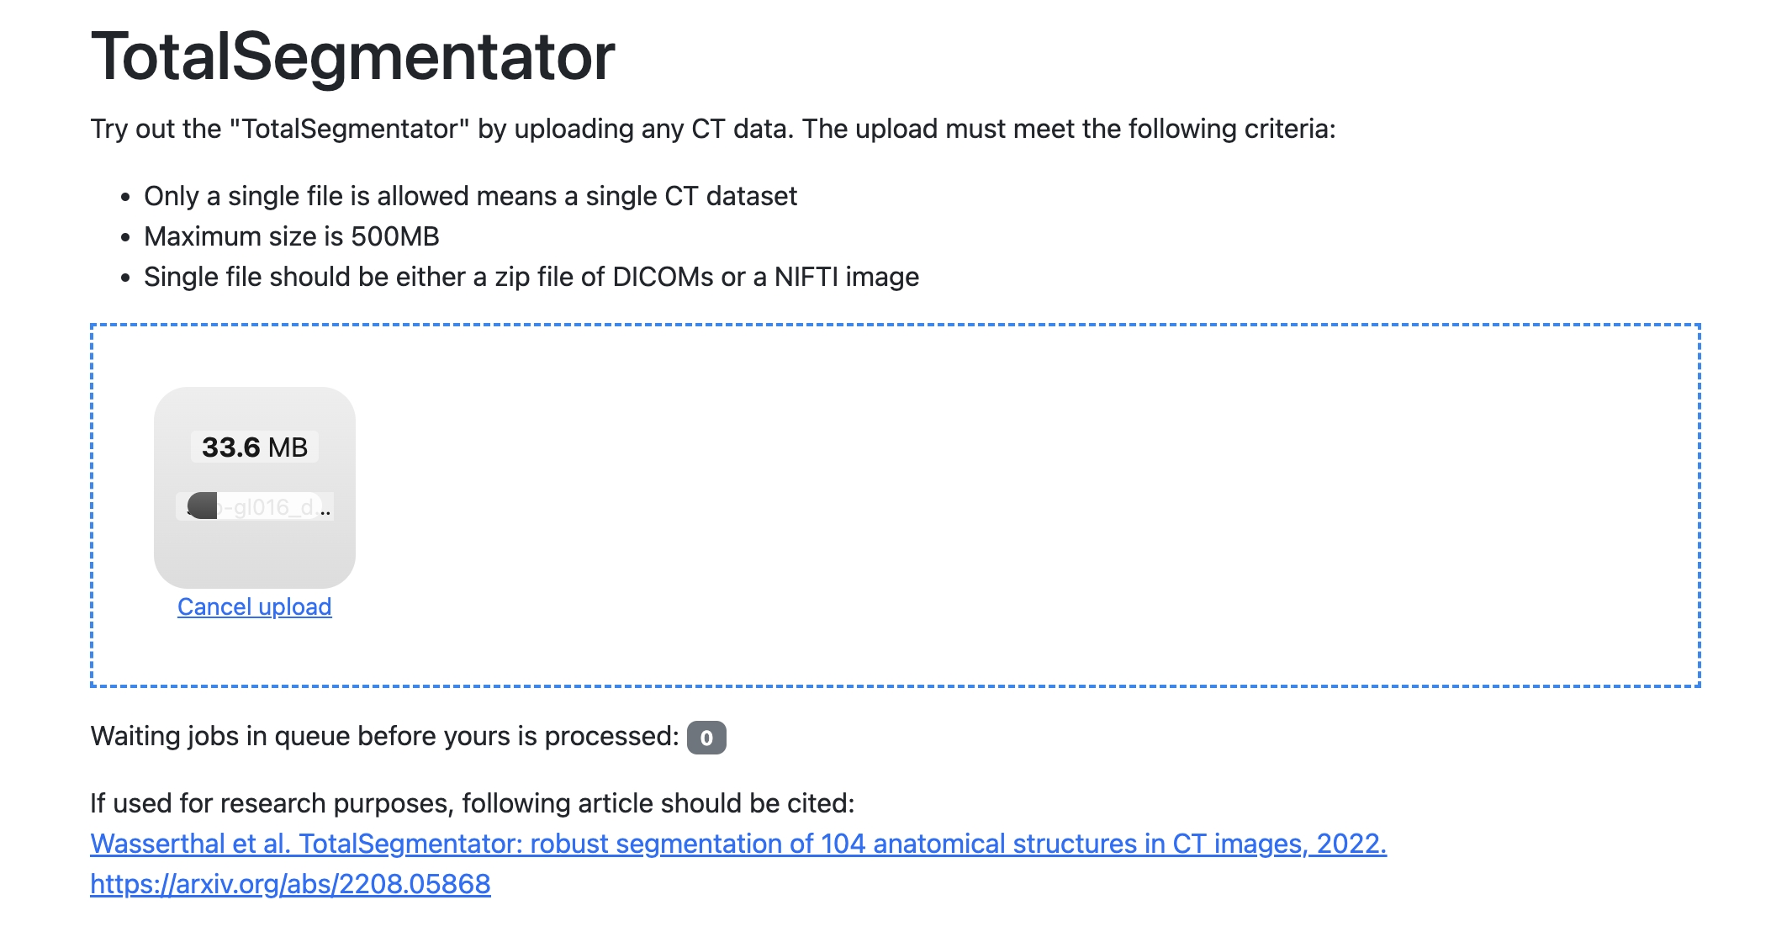Click the upload progress bar
This screenshot has width=1771, height=937.
pyautogui.click(x=254, y=507)
